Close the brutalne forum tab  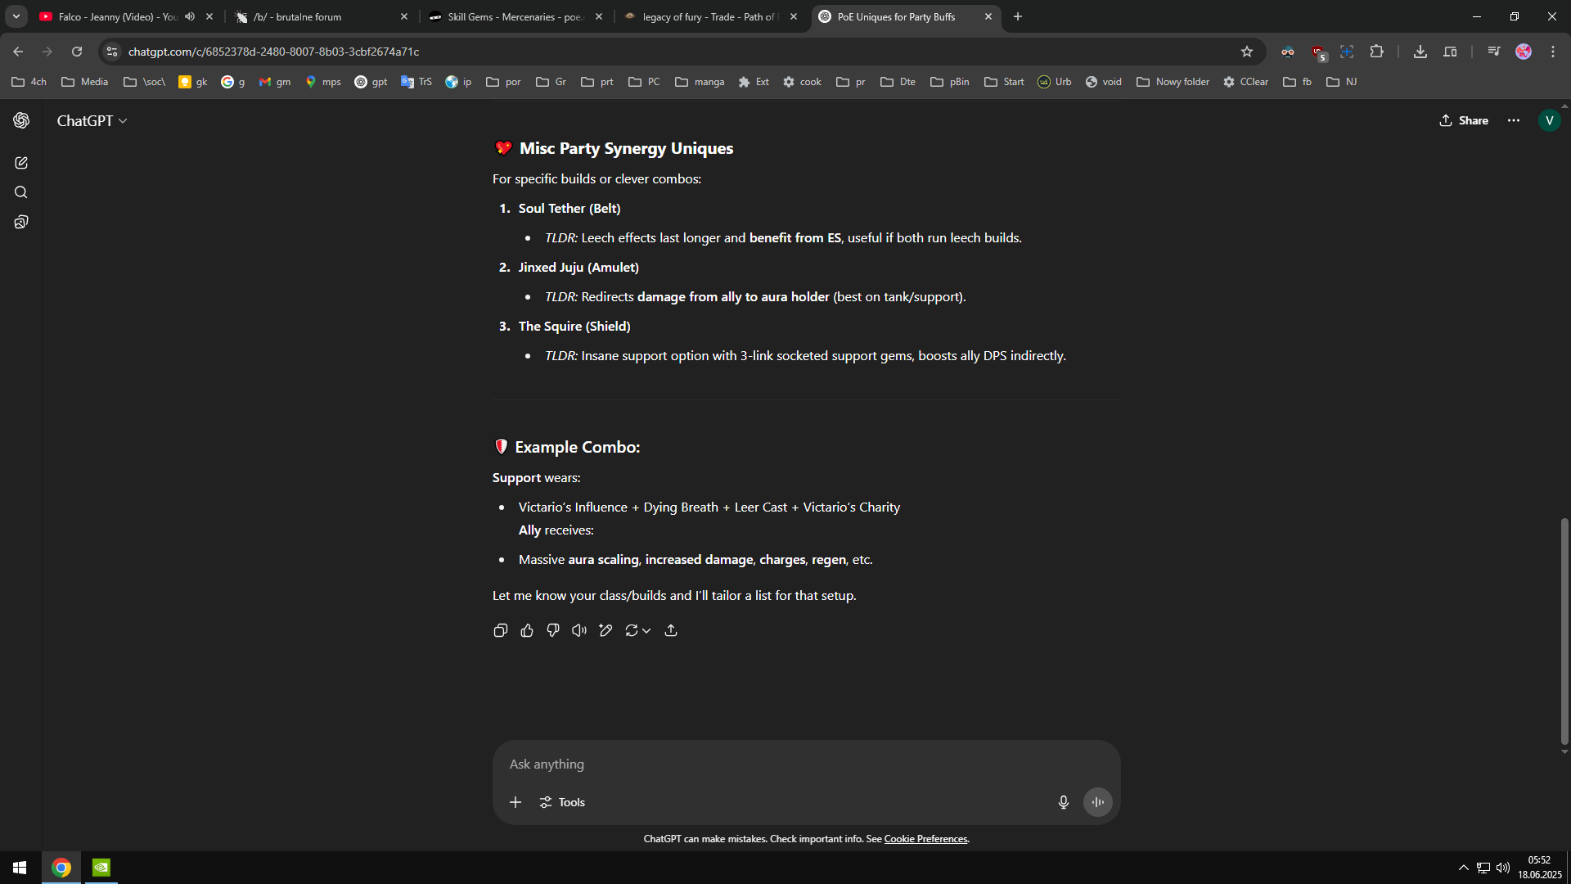click(404, 16)
